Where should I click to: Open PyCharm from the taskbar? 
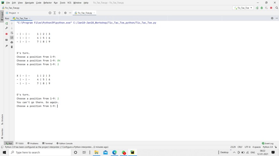(132, 152)
